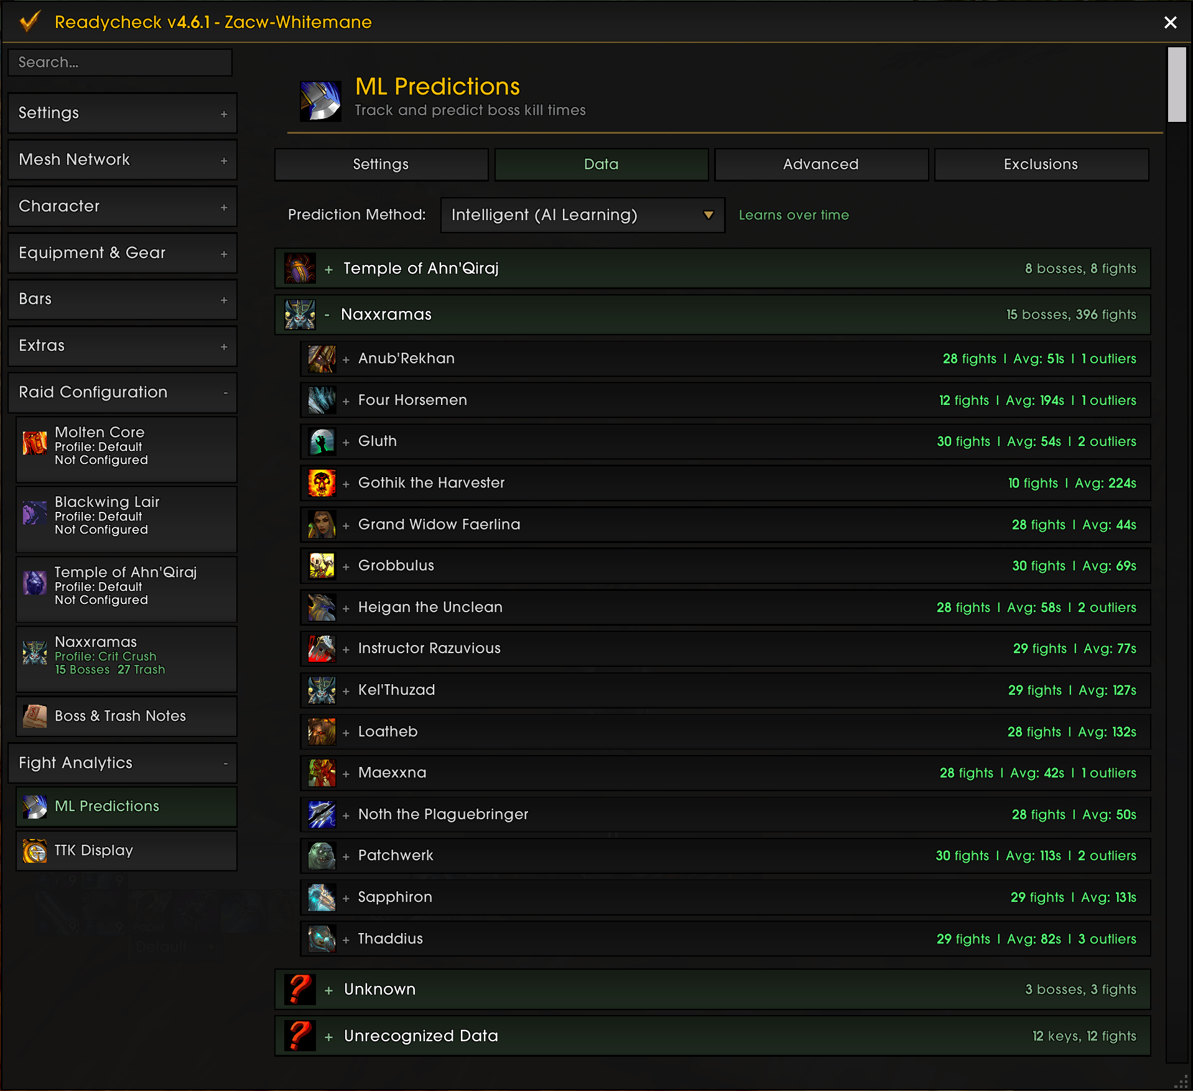Open the TTK Display page

click(126, 851)
